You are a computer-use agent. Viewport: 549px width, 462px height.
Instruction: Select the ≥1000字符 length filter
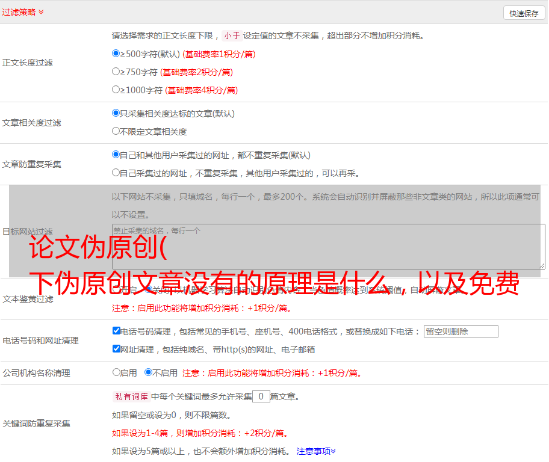coord(116,90)
